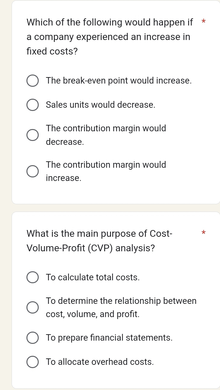
Task: Click the 'To prepare financial statements.' answer text
Action: [109, 338]
